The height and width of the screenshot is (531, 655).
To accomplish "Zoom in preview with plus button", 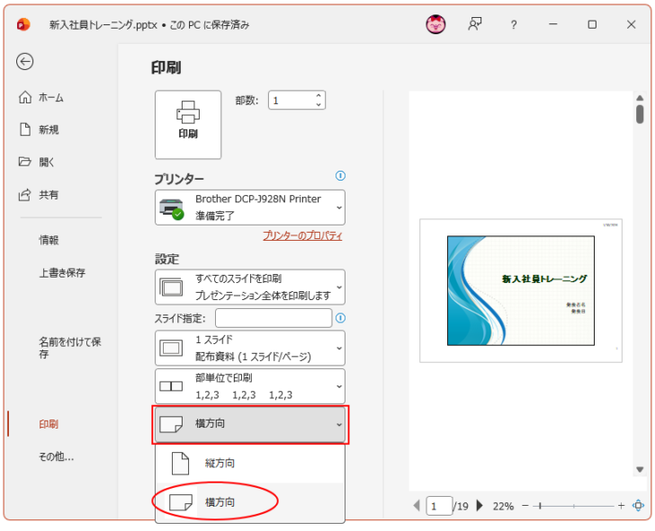I will coord(621,506).
